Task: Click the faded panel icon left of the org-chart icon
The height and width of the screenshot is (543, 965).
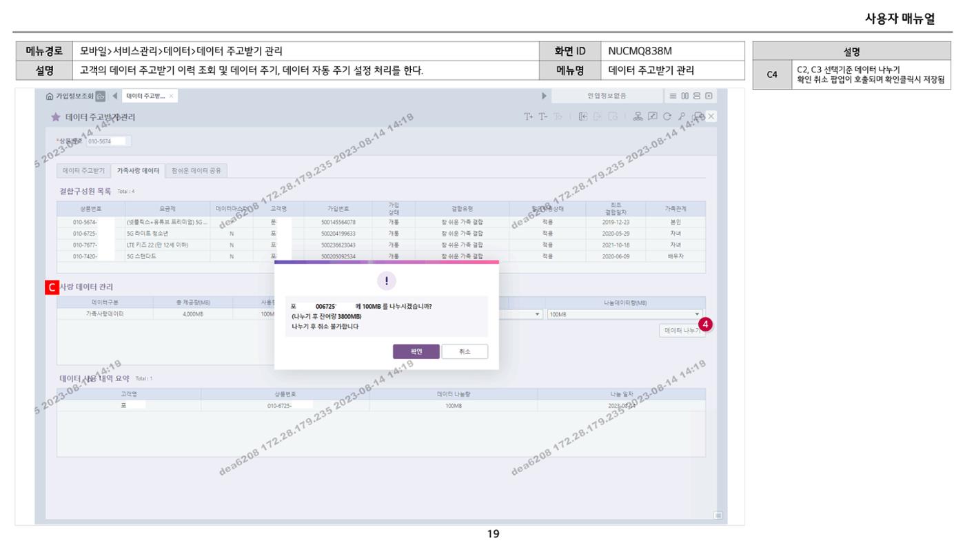Action: pos(612,116)
